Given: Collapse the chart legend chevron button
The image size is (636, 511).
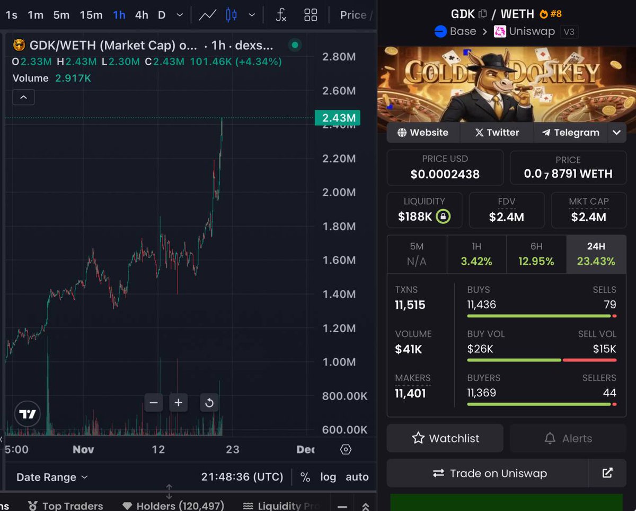Looking at the screenshot, I should click(24, 97).
